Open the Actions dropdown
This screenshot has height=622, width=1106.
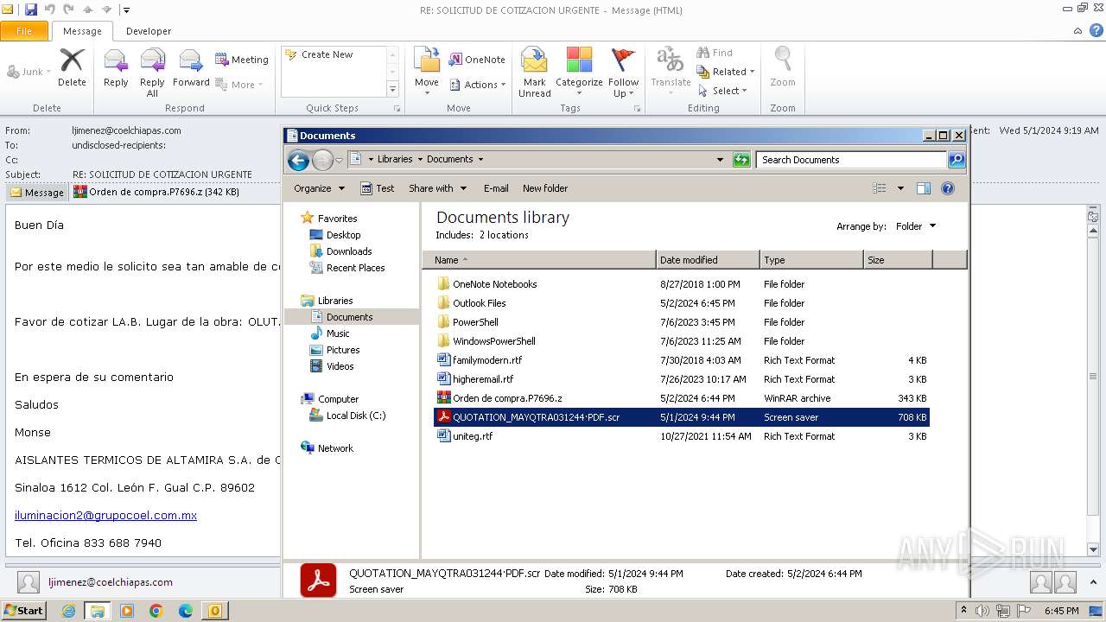tap(478, 85)
